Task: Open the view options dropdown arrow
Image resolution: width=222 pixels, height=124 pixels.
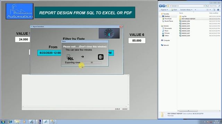Action: (210, 10)
